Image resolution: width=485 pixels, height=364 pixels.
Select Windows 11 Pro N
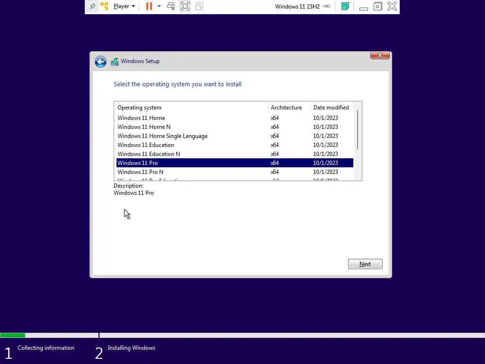(235, 172)
